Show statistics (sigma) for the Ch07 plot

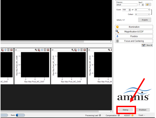[x=45, y=50]
